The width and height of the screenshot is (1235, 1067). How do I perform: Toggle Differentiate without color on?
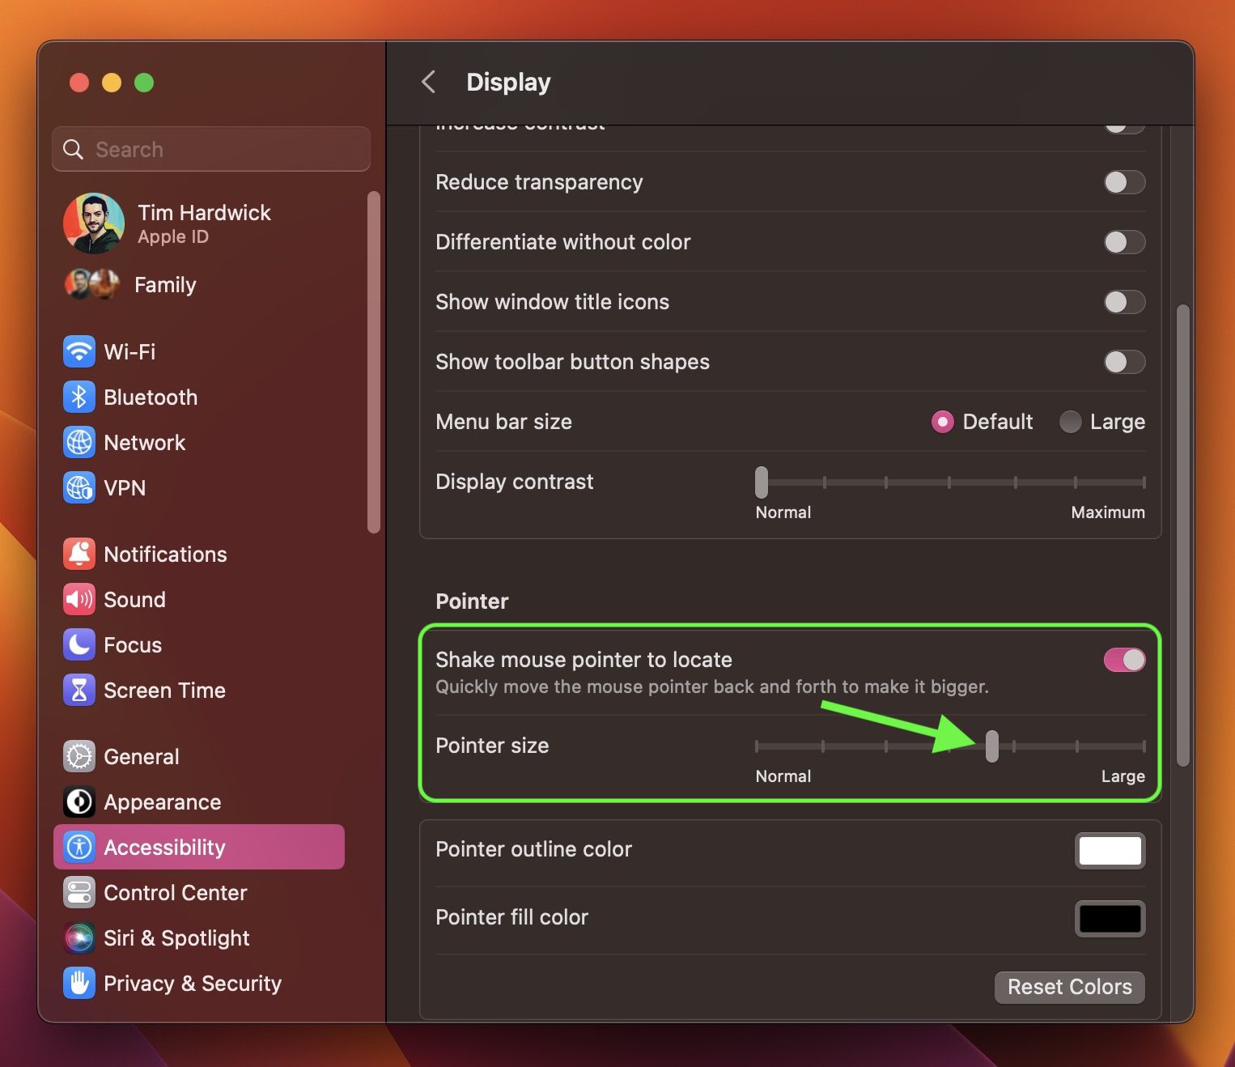pyautogui.click(x=1125, y=242)
